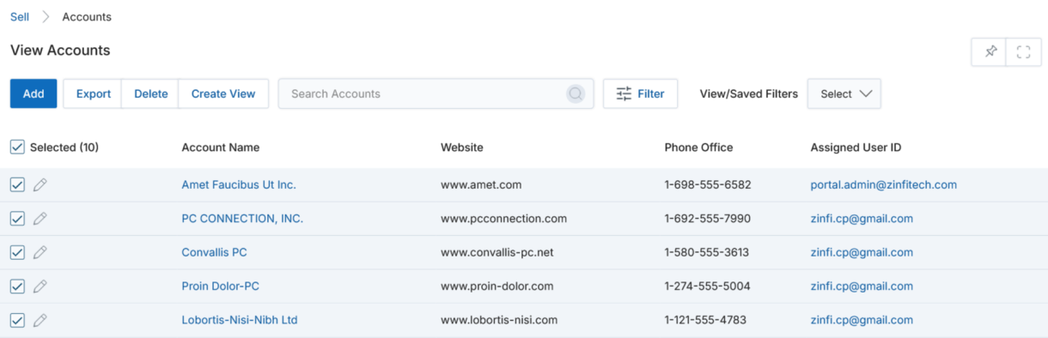Viewport: 1048px width, 338px height.
Task: Edit Amet Faucibus Ut Inc. with pencil icon
Action: (40, 184)
